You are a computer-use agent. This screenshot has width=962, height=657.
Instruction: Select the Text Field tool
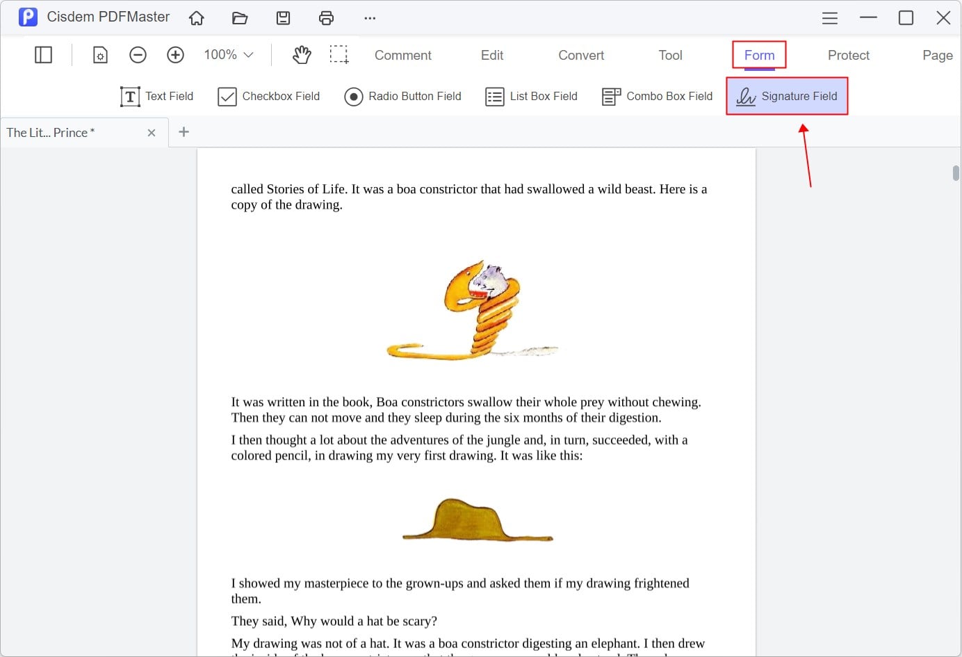tap(156, 96)
